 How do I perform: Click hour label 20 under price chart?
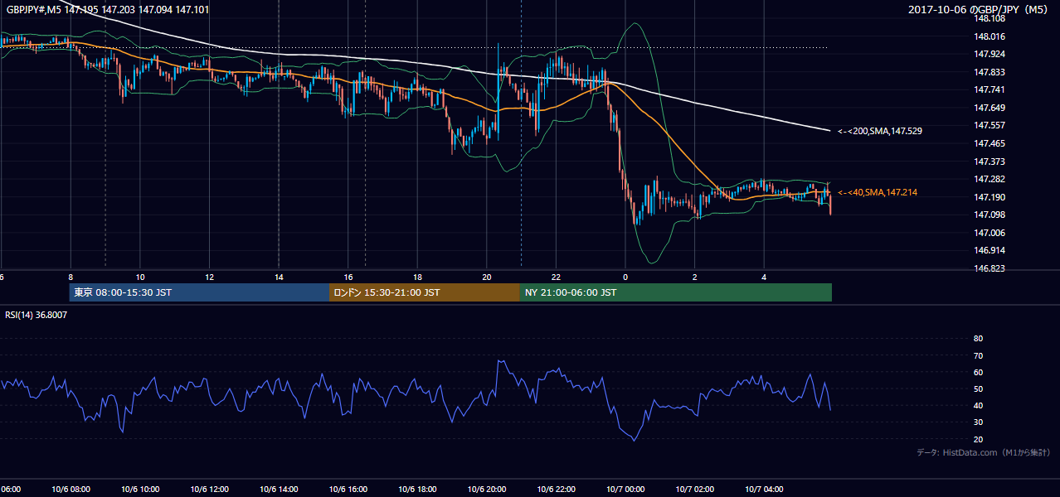(x=487, y=277)
